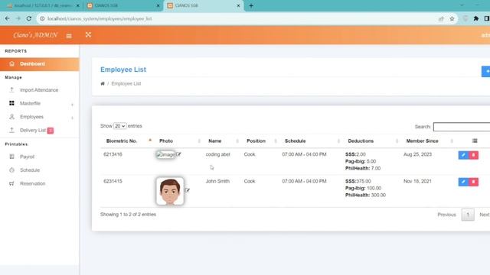The image size is (490, 275).
Task: Click Showing 1 to 2 of 2 entries text
Action: click(128, 215)
